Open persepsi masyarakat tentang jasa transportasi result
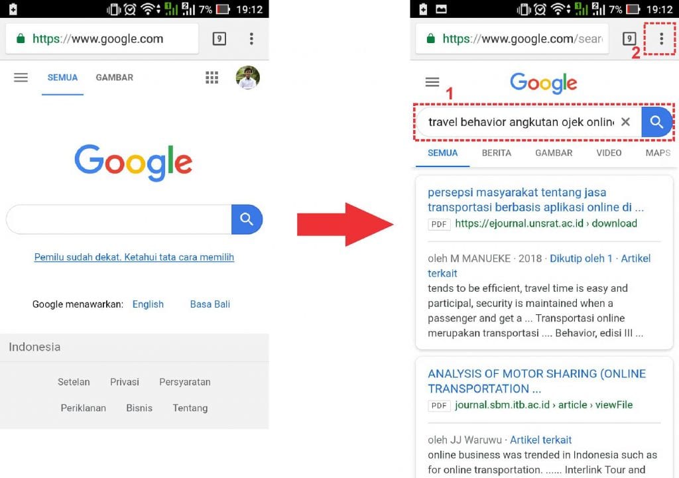This screenshot has height=478, width=679. 536,200
